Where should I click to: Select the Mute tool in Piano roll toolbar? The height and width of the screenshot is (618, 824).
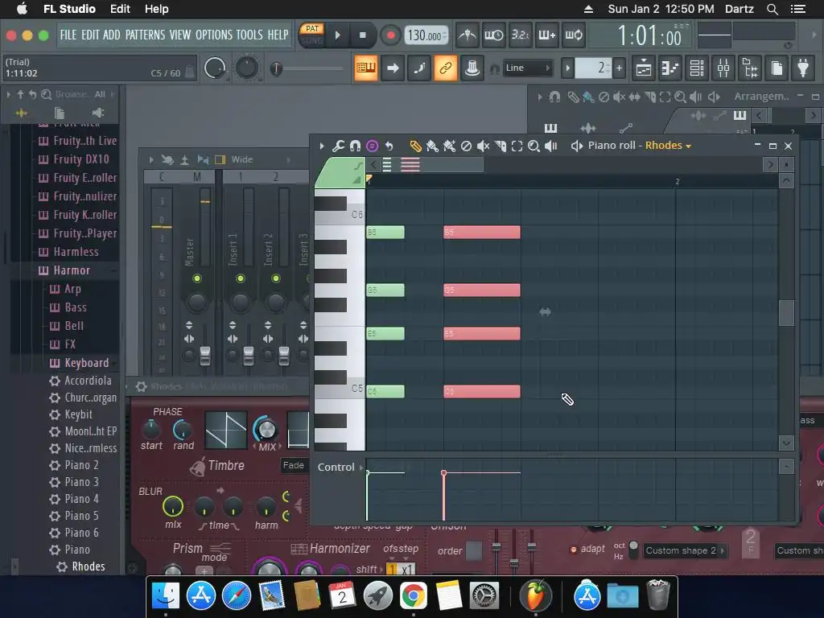[x=483, y=146]
